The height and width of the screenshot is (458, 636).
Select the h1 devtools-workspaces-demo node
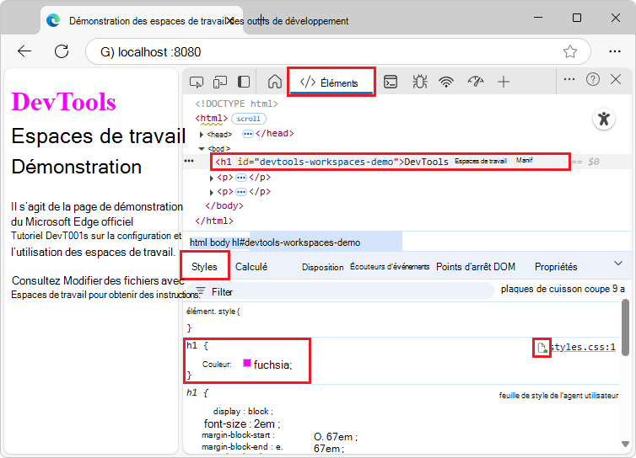[391, 162]
